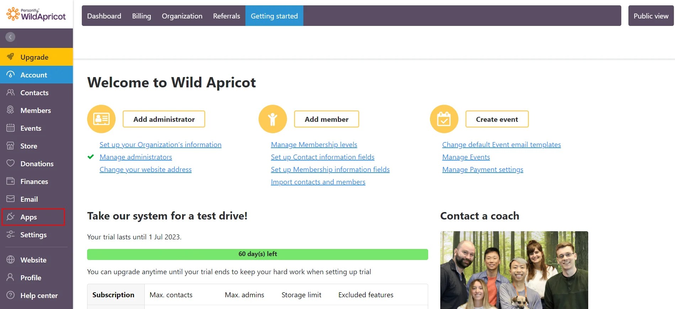Click the coach team photo
This screenshot has width=675, height=309.
point(514,270)
